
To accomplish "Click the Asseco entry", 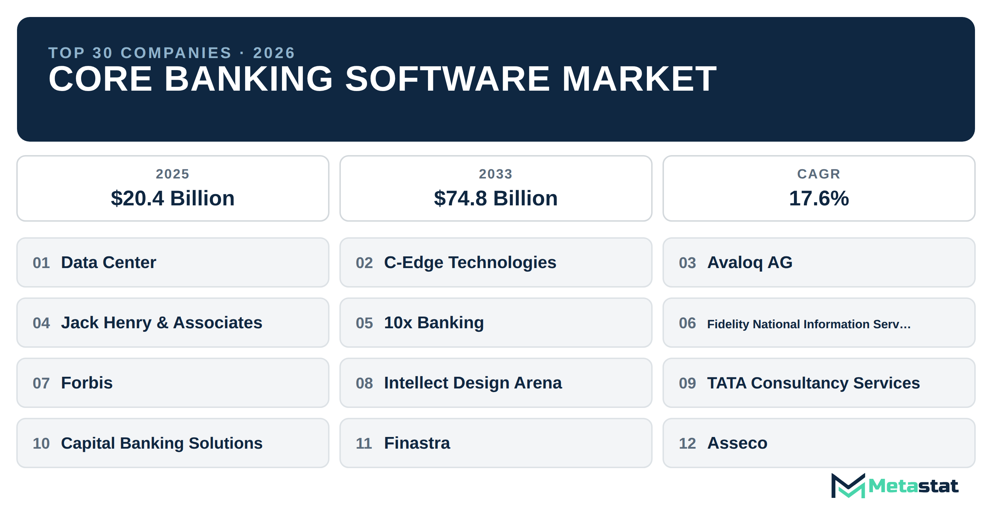I will click(x=819, y=443).
